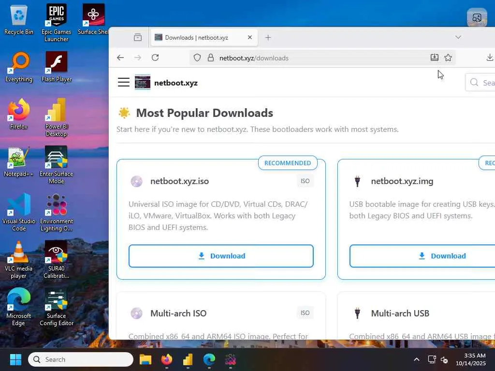
Task: Open Environment Lighting app on taskbar
Action: click(x=231, y=359)
